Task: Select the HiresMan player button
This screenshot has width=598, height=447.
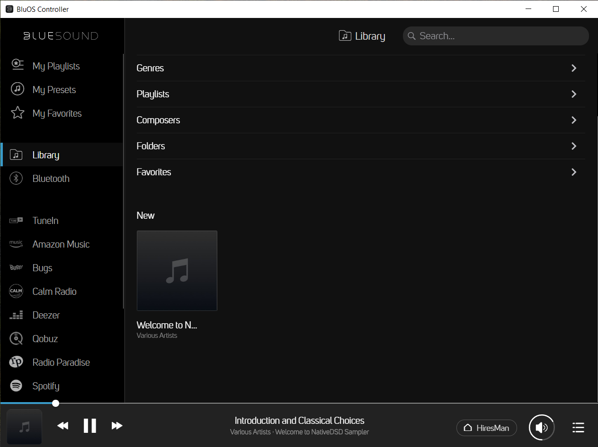Action: [x=486, y=428]
